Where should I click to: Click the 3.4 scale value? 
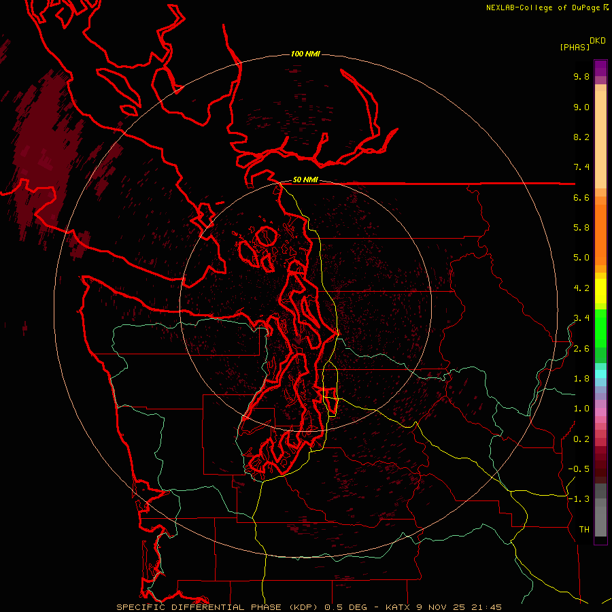click(581, 318)
